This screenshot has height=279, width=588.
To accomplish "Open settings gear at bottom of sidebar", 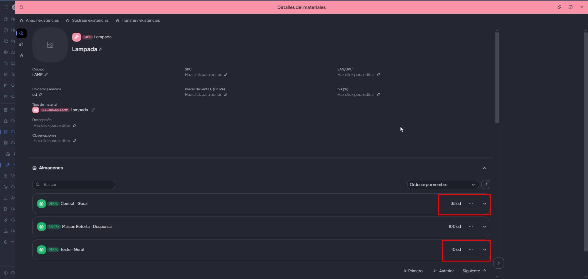I will pyautogui.click(x=6, y=273).
